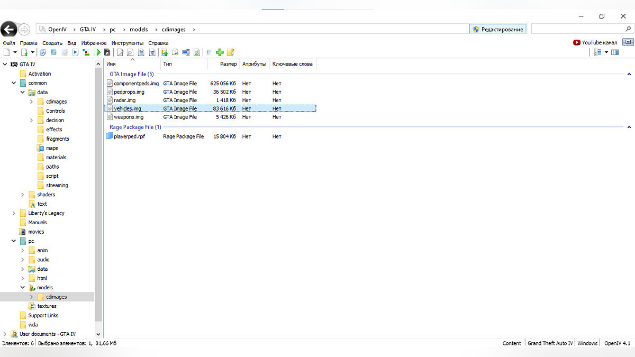Expand the shaders folder in tree
Image resolution: width=635 pixels, height=357 pixels.
22,195
